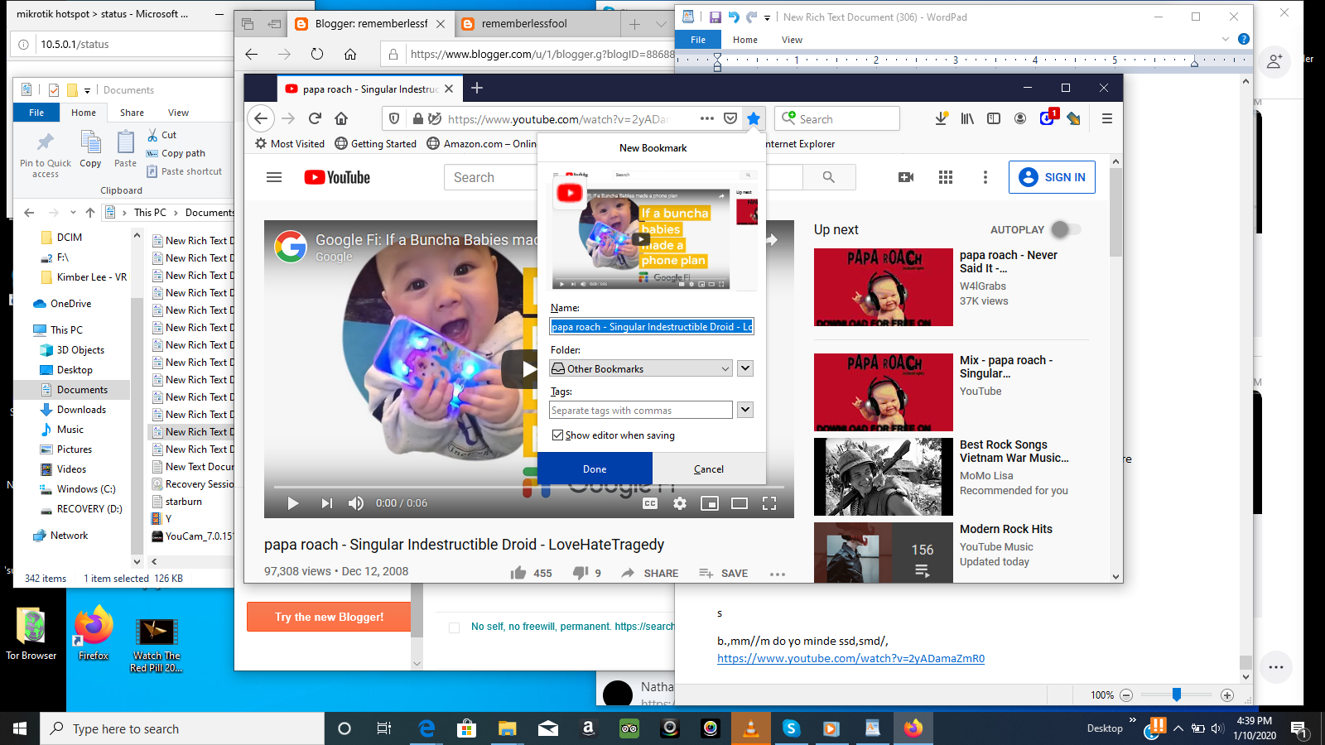Play the video with the play control

click(292, 503)
